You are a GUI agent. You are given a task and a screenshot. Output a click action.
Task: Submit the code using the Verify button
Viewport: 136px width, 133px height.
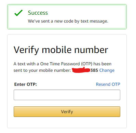(67, 111)
